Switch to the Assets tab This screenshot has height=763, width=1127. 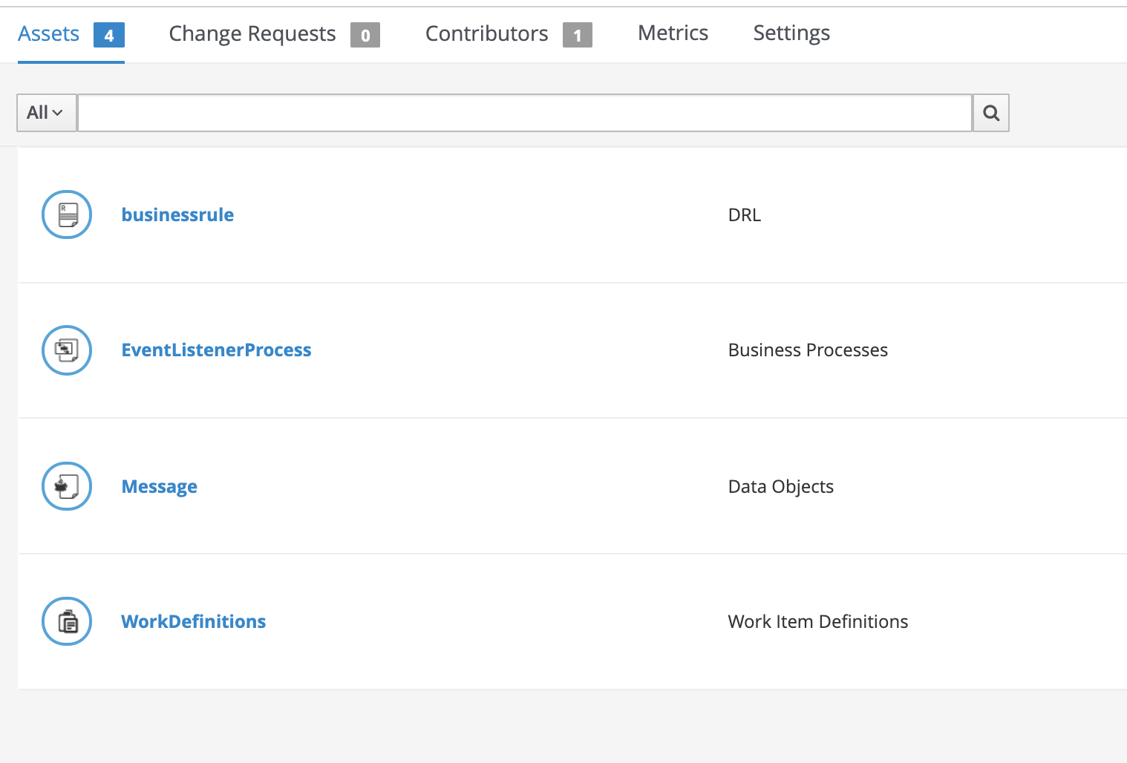(x=71, y=34)
